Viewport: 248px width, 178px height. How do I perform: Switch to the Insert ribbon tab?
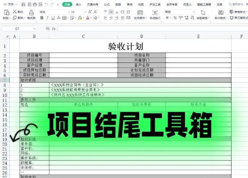[79, 4]
